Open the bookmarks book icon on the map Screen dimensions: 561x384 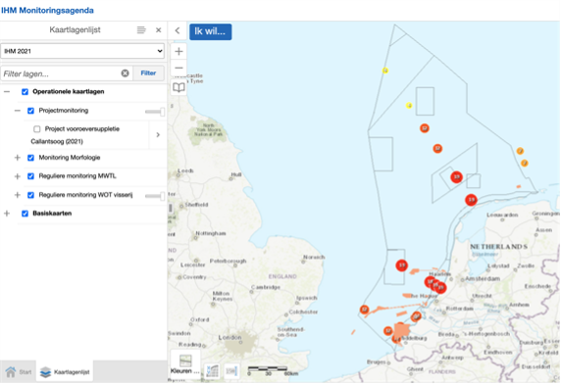178,87
